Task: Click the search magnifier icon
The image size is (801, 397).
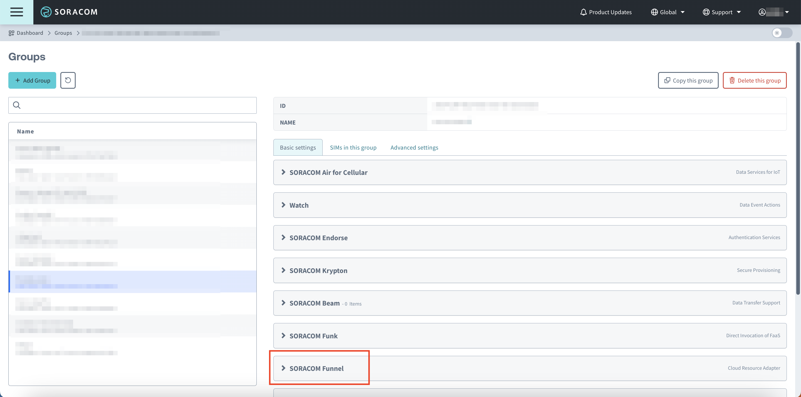Action: pos(17,105)
